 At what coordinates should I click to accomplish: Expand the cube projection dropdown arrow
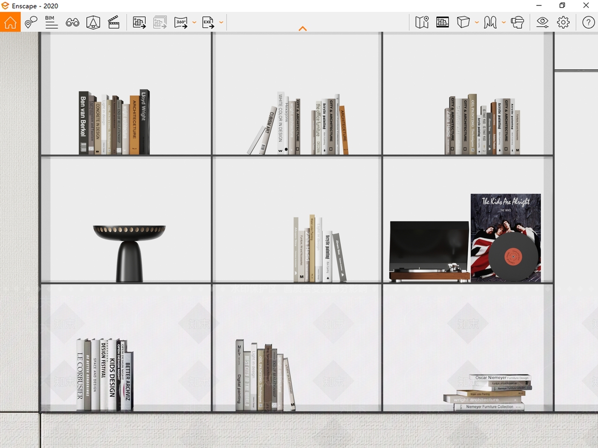point(477,22)
